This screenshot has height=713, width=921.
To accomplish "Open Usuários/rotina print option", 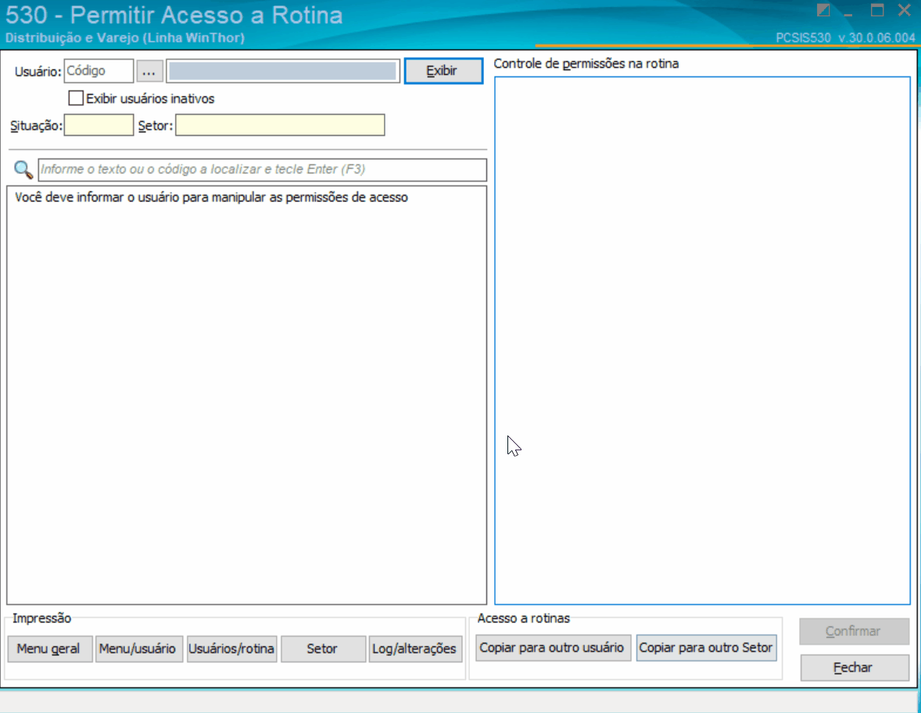I will 231,649.
